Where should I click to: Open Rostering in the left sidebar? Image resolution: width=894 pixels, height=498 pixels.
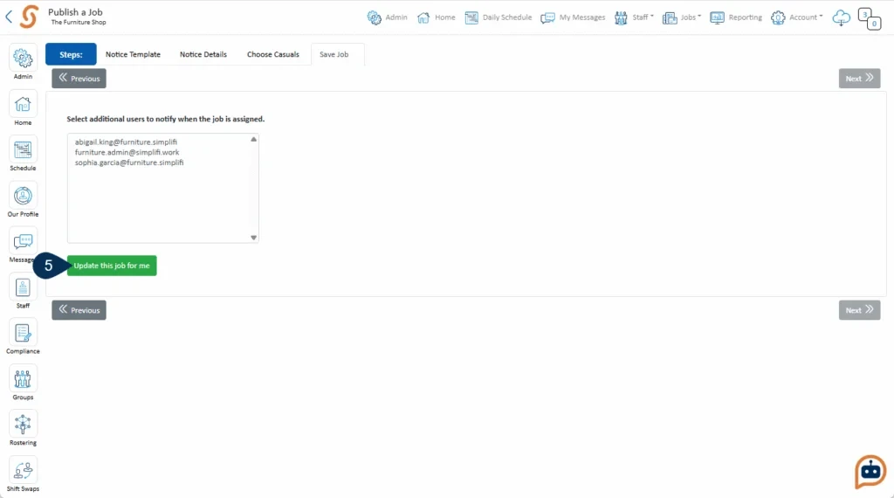pyautogui.click(x=23, y=428)
